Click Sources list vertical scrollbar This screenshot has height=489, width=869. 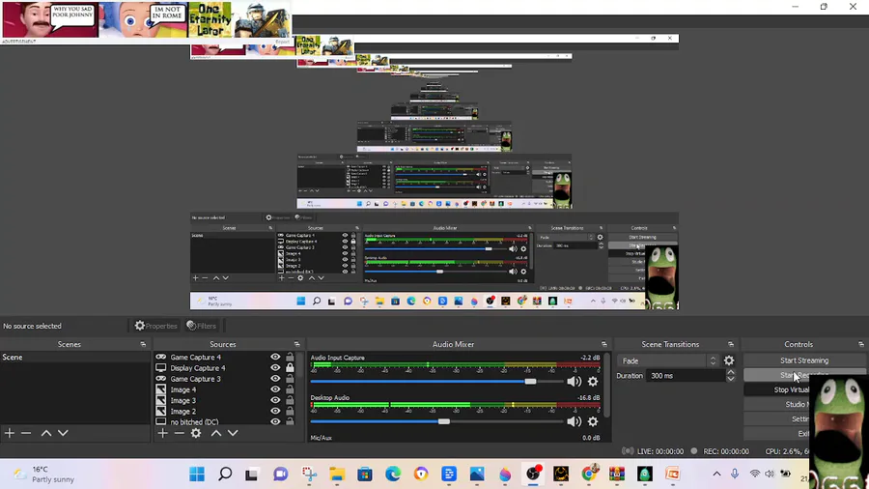point(300,363)
